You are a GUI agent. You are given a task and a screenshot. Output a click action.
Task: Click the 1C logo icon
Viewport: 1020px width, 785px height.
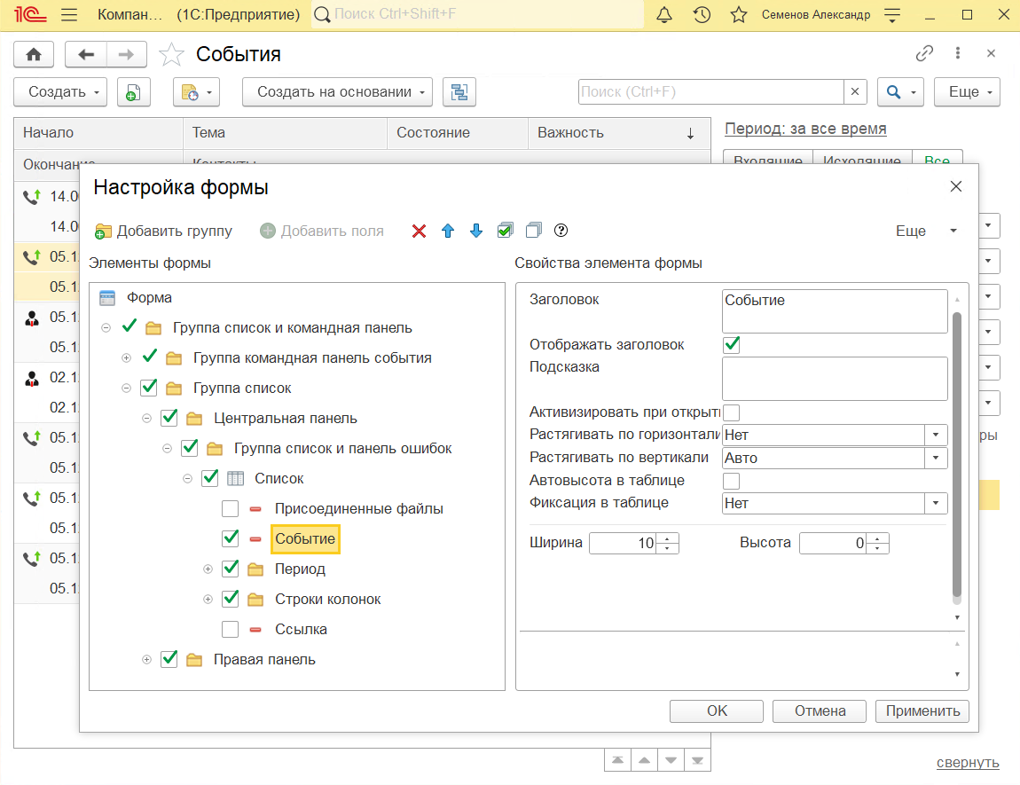pos(30,14)
